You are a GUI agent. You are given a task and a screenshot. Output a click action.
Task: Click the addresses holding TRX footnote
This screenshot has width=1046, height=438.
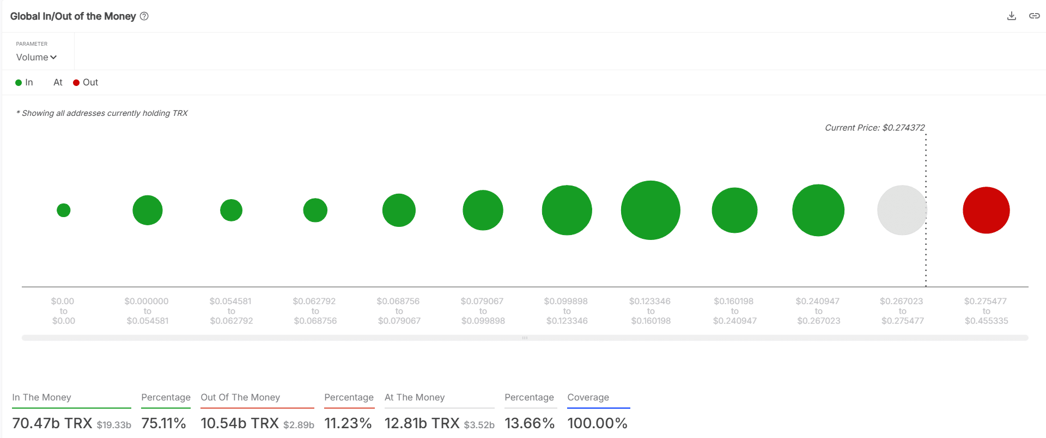click(102, 113)
